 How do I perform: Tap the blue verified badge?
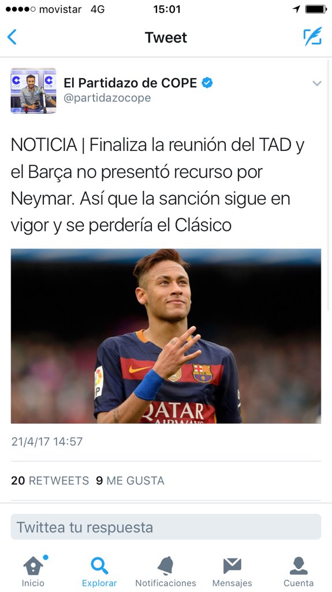(x=207, y=82)
